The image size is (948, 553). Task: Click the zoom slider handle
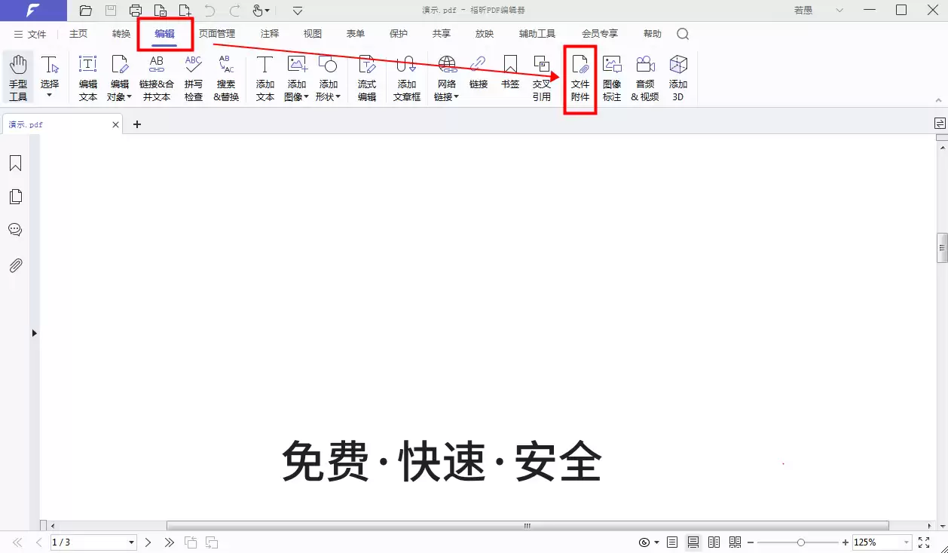click(801, 542)
